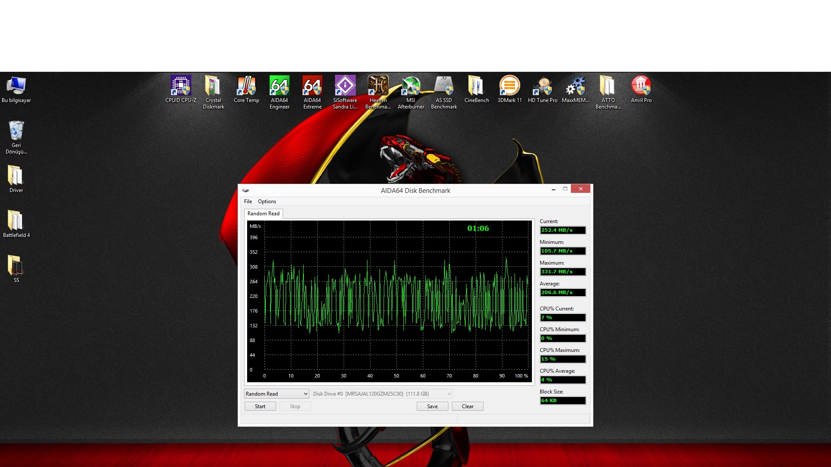Screen dimensions: 831x467
Task: Click the CPU% Maximum 15 % value
Action: [x=563, y=359]
